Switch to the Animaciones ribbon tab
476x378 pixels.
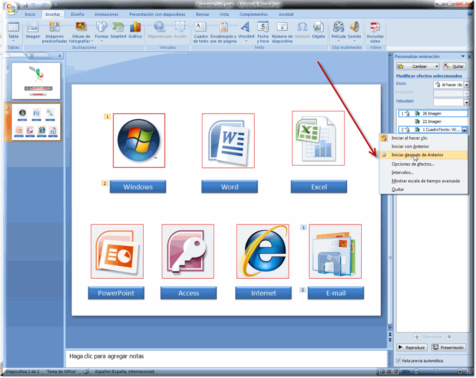[106, 14]
